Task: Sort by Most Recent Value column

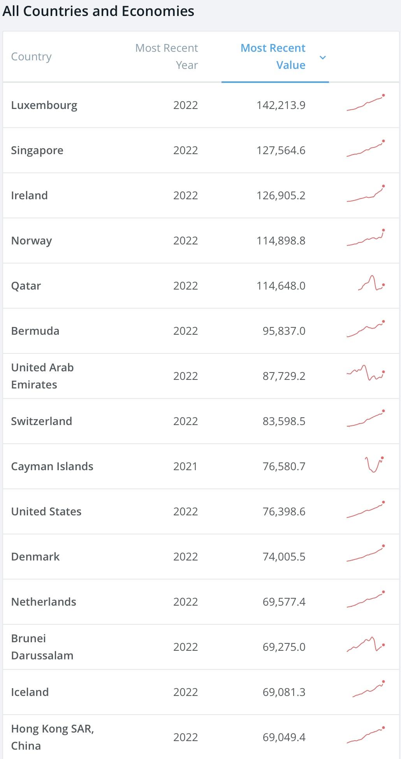Action: click(x=273, y=56)
